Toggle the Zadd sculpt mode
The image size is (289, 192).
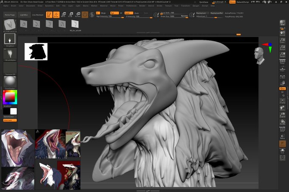pos(128,13)
